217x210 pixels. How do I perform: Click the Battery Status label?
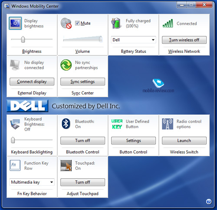tap(133, 52)
